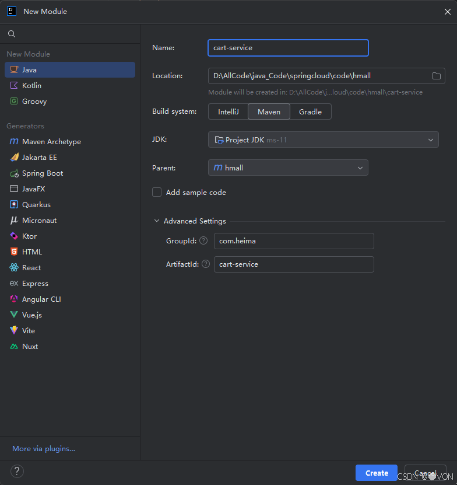Click the Create button
This screenshot has width=457, height=485.
point(377,473)
